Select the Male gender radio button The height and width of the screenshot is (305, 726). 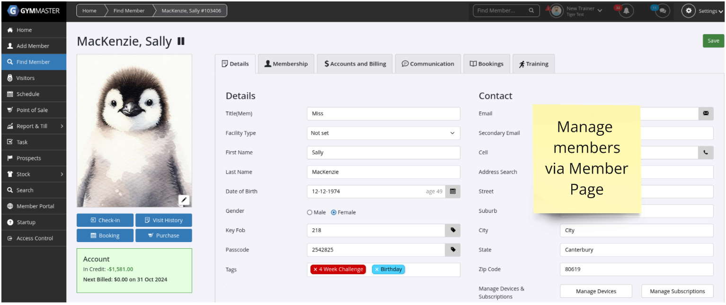click(x=310, y=213)
